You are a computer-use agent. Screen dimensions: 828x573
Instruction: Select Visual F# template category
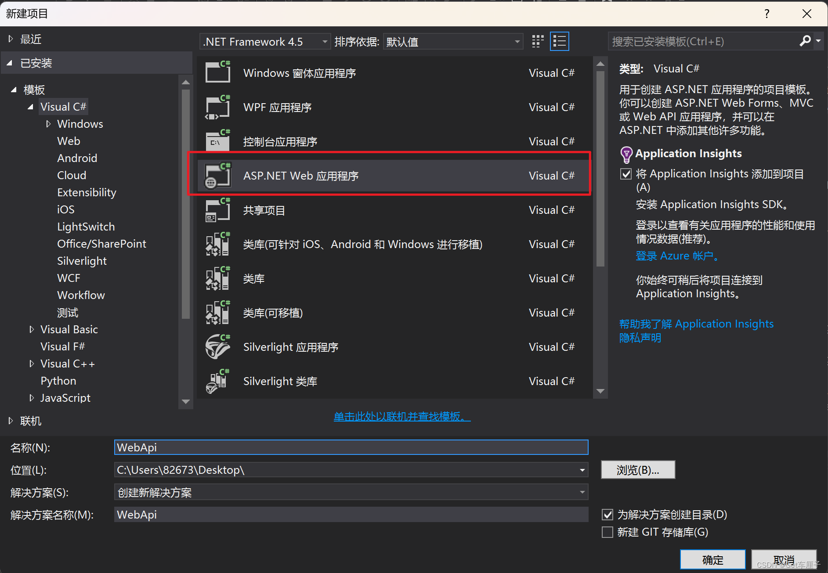point(62,346)
